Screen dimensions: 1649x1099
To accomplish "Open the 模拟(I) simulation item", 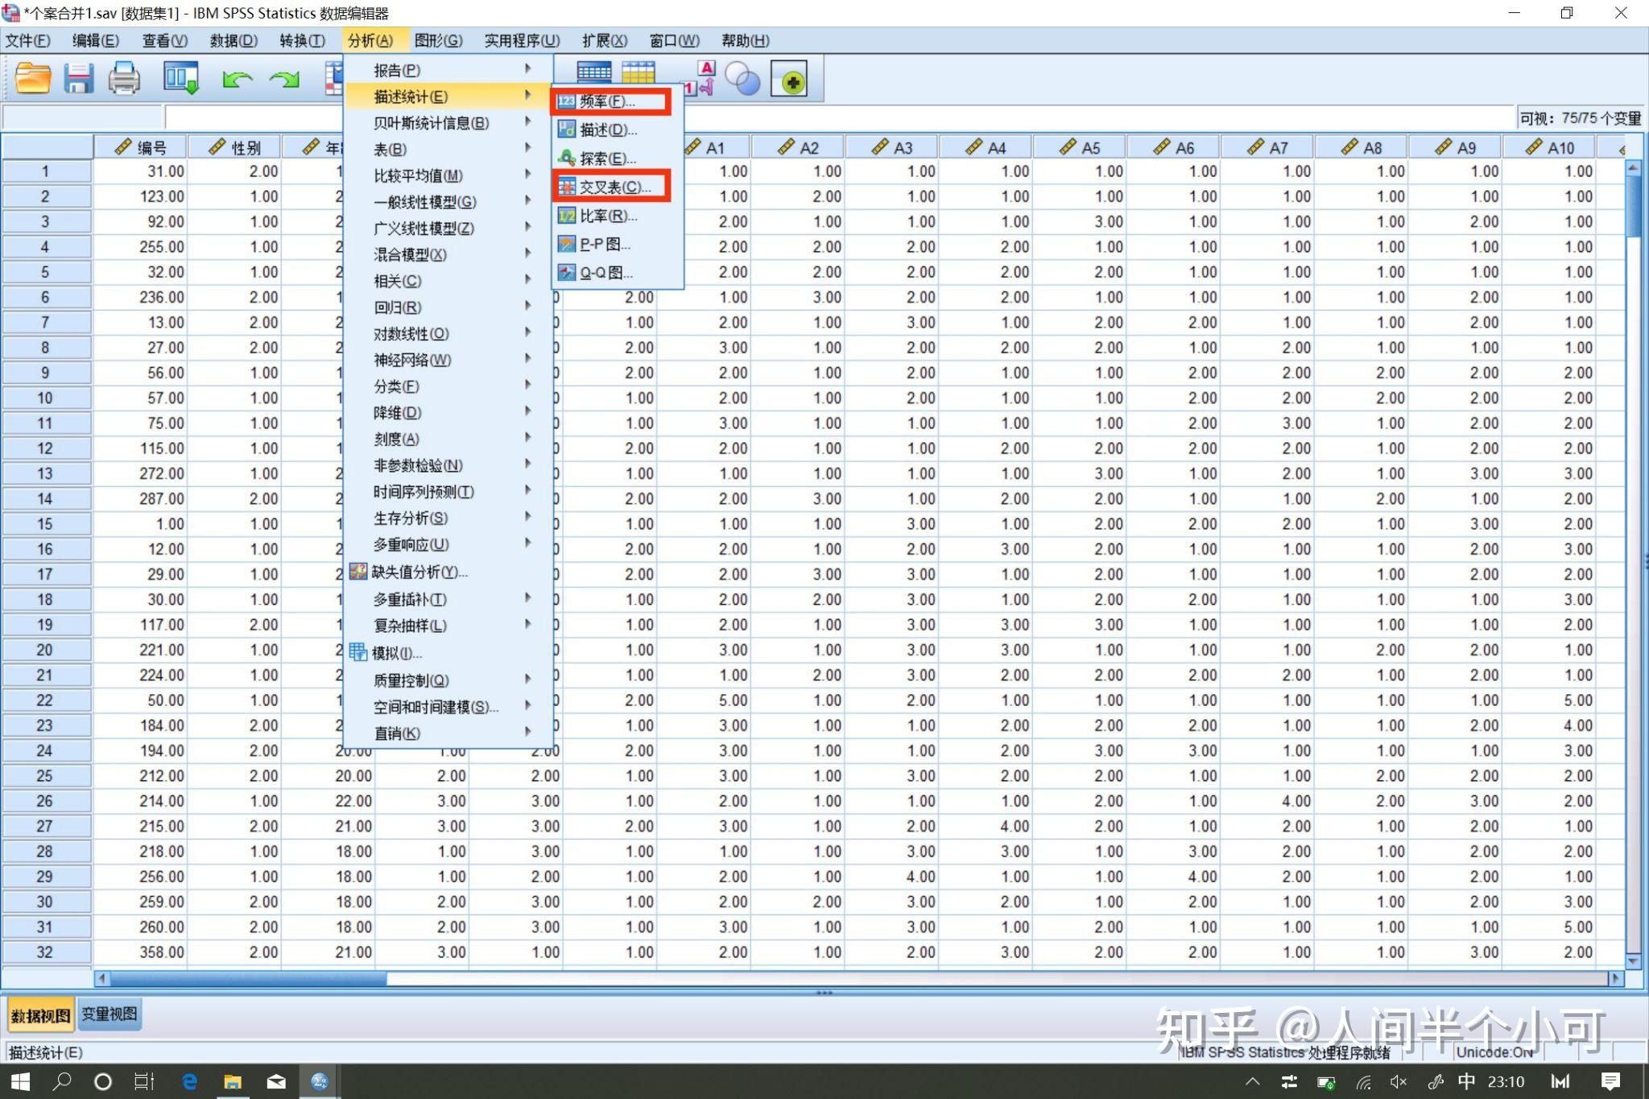I will click(448, 653).
